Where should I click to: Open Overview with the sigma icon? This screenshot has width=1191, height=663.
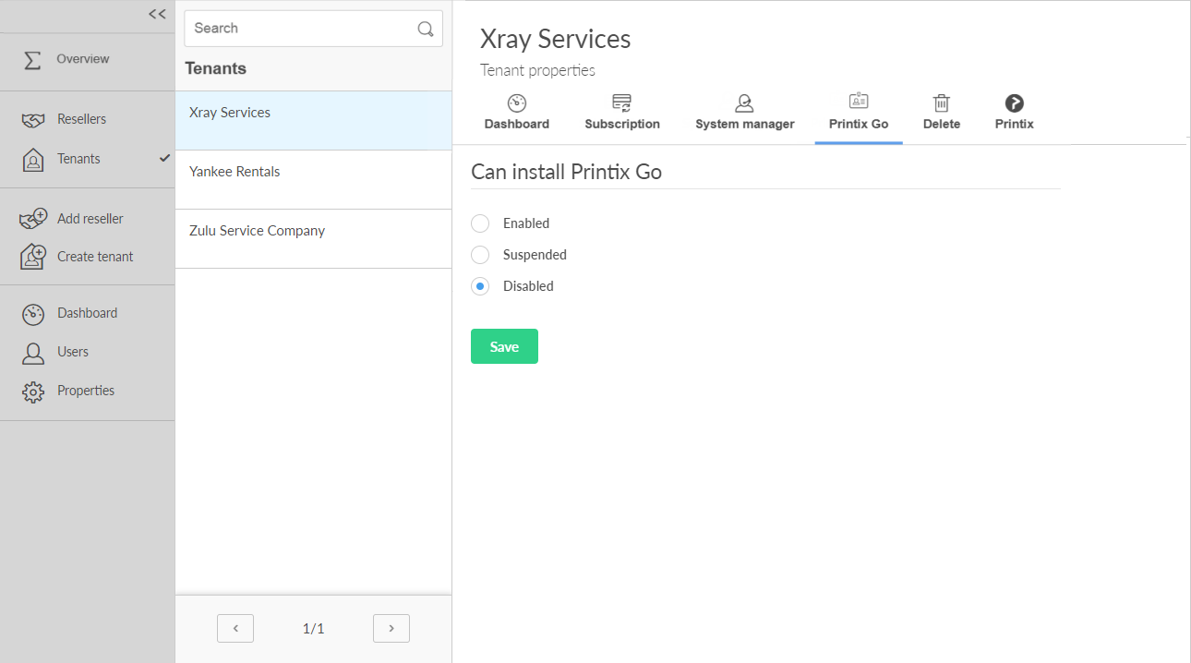tap(32, 60)
